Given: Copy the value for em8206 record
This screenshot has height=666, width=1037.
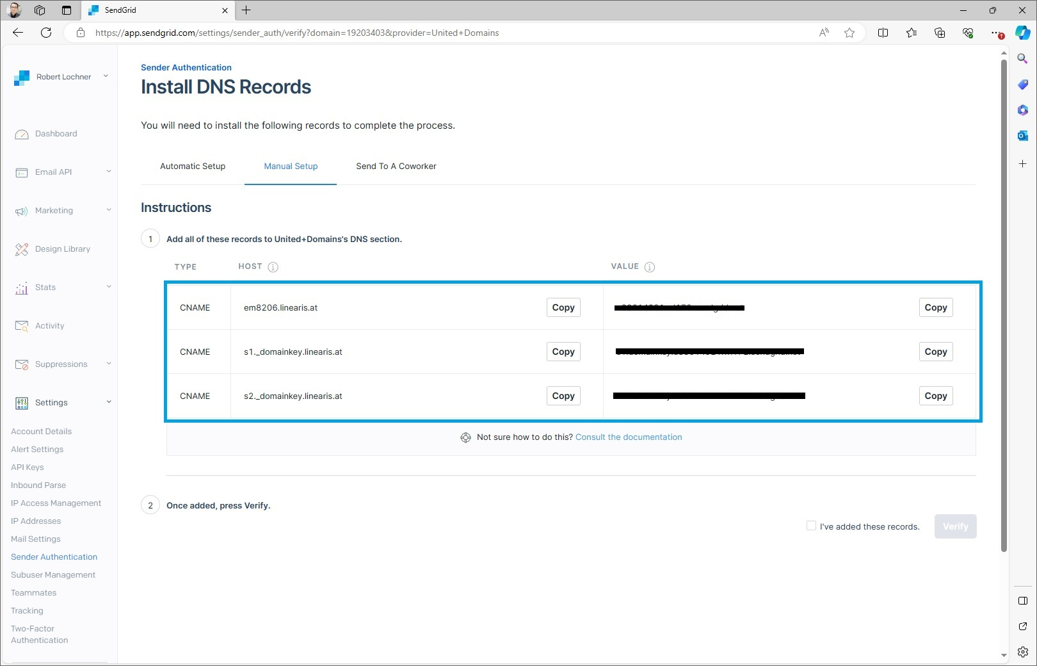Looking at the screenshot, I should pyautogui.click(x=936, y=308).
